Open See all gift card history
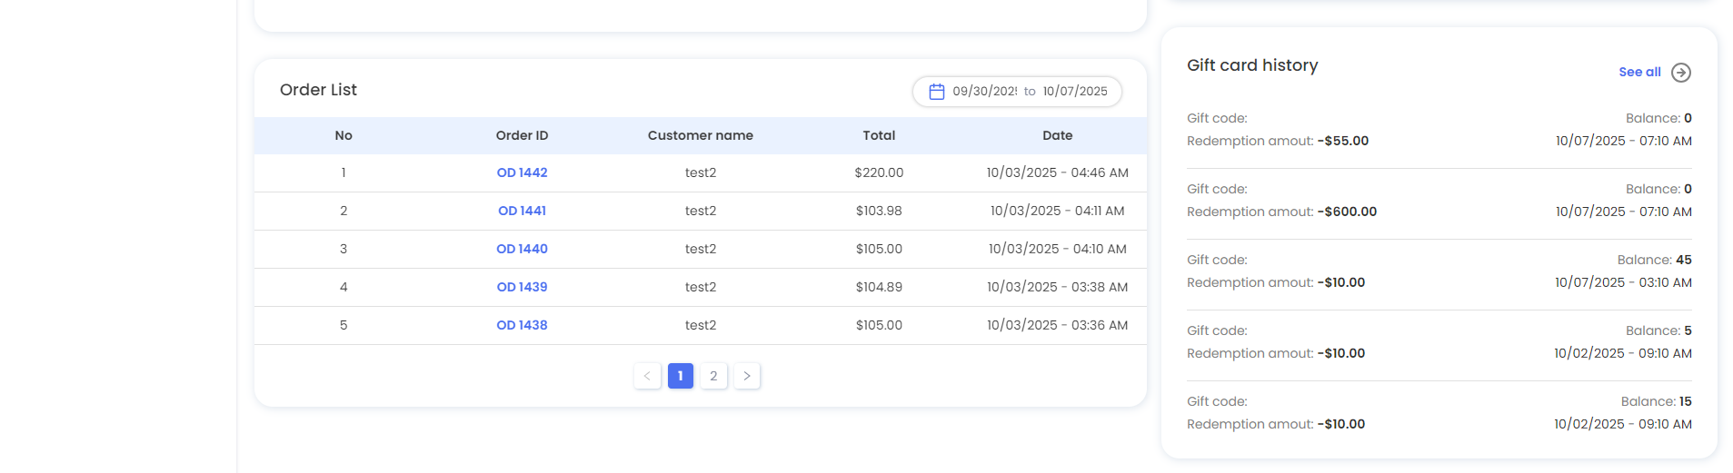Screen dimensions: 1733x473 (1638, 73)
